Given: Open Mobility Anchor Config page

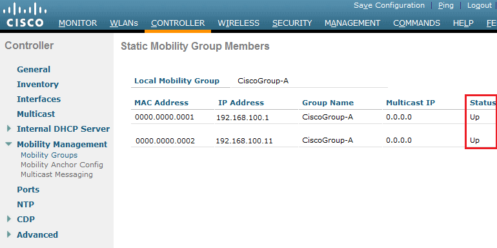Looking at the screenshot, I should tap(62, 165).
